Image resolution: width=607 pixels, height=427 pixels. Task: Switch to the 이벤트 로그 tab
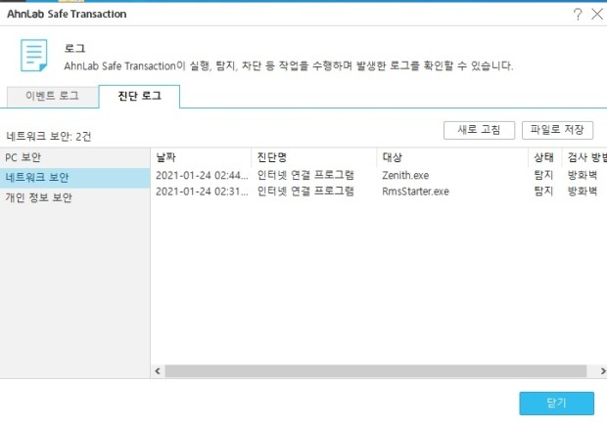pyautogui.click(x=53, y=96)
